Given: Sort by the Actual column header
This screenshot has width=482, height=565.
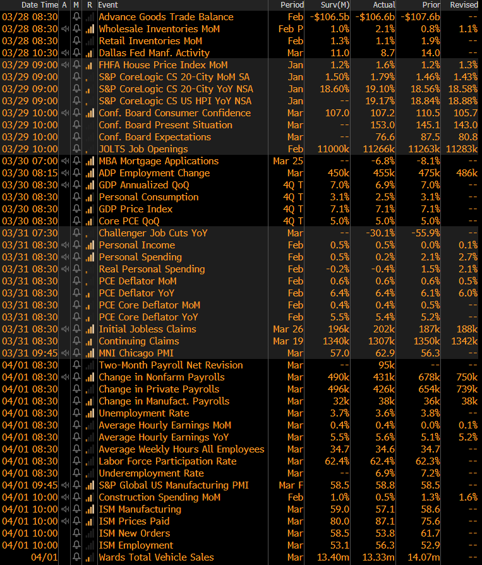Looking at the screenshot, I should click(383, 5).
